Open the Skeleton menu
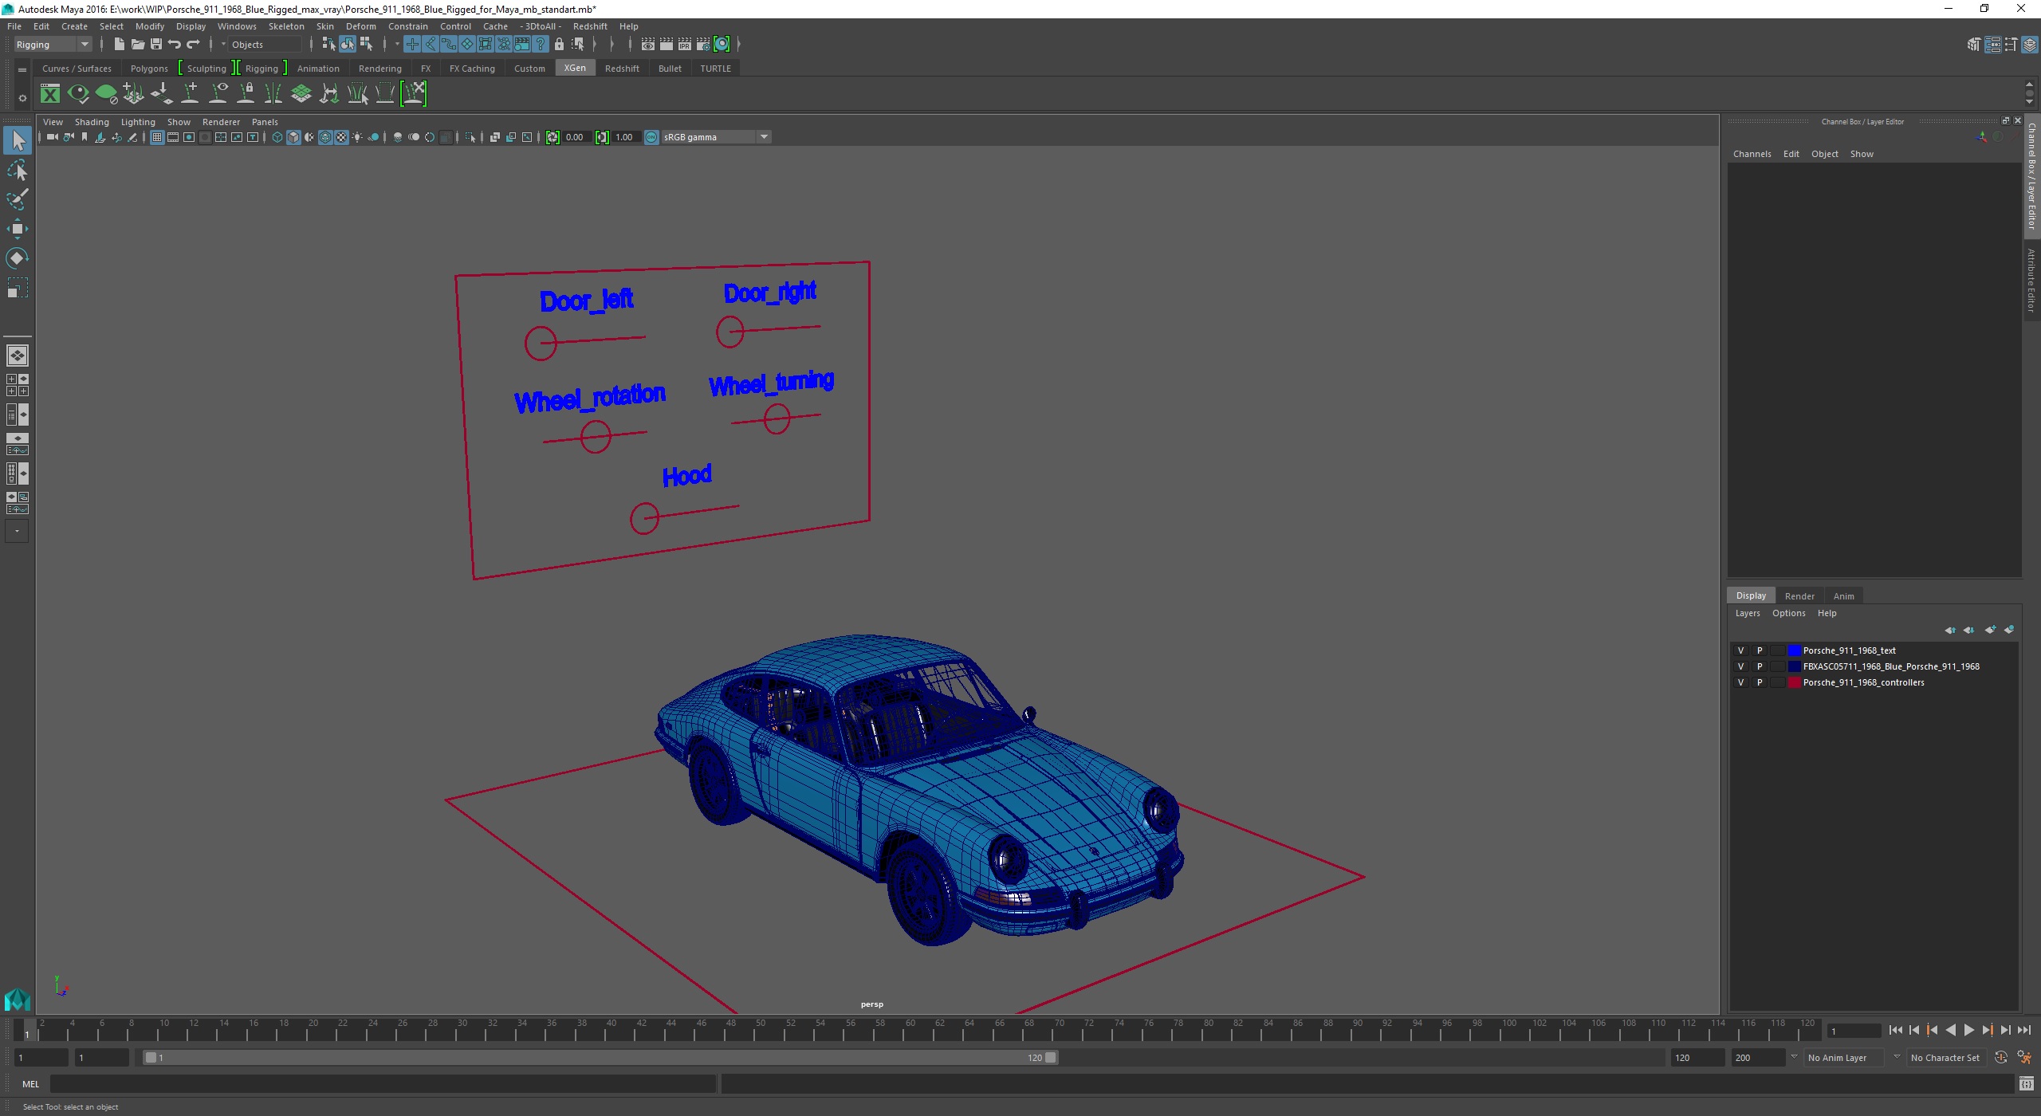 pyautogui.click(x=286, y=26)
